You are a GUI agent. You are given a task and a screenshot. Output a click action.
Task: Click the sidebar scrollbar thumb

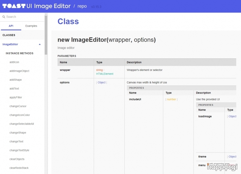coord(46,35)
